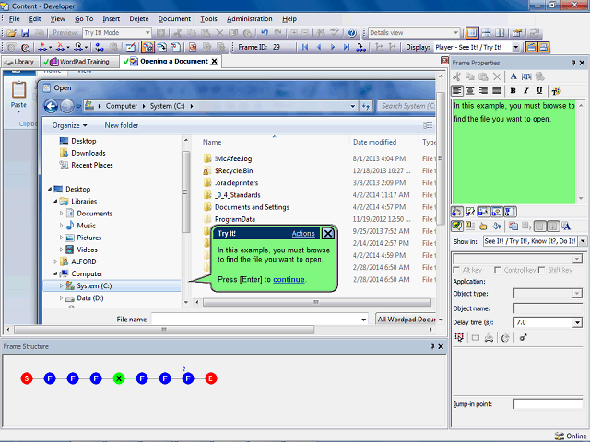Open the Display Player dropdown
Screen dimensions: 590x442
pos(516,47)
